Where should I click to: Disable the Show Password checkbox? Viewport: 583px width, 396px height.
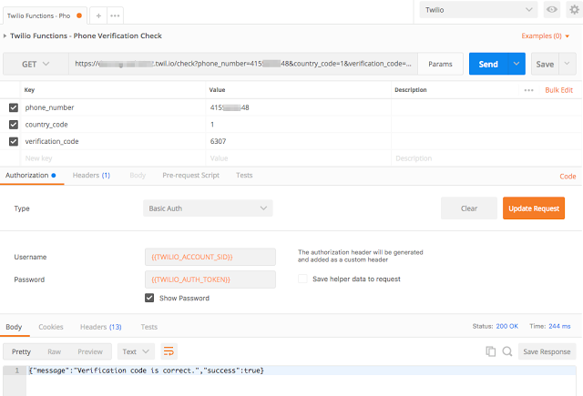coord(149,298)
